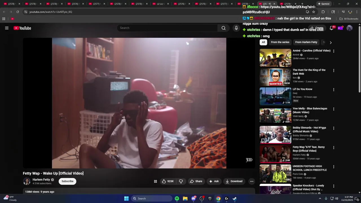Screen dimensions: 361x203
Task: Open the YNW Melly channel link
Action: pos(298,116)
